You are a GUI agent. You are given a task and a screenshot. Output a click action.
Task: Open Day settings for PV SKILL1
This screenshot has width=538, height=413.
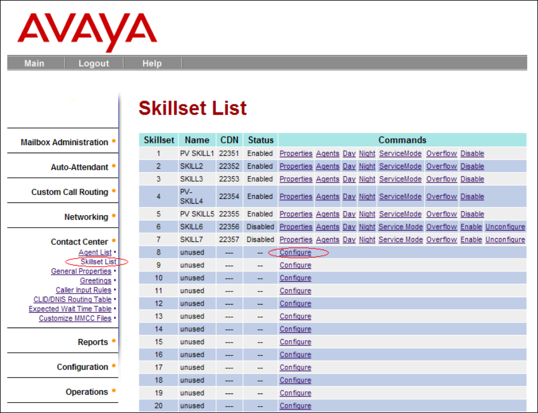[349, 154]
